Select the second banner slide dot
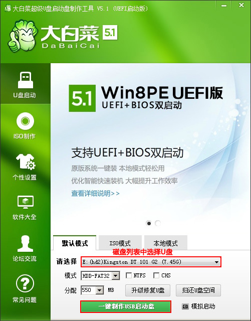 pyautogui.click(x=158, y=223)
